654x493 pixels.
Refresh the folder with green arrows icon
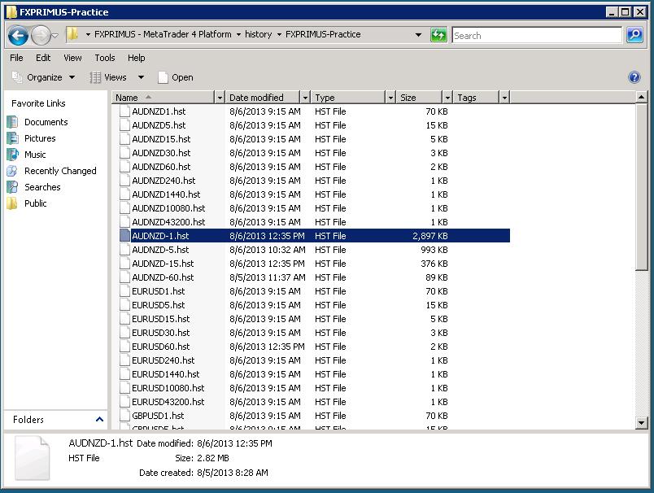coord(438,35)
